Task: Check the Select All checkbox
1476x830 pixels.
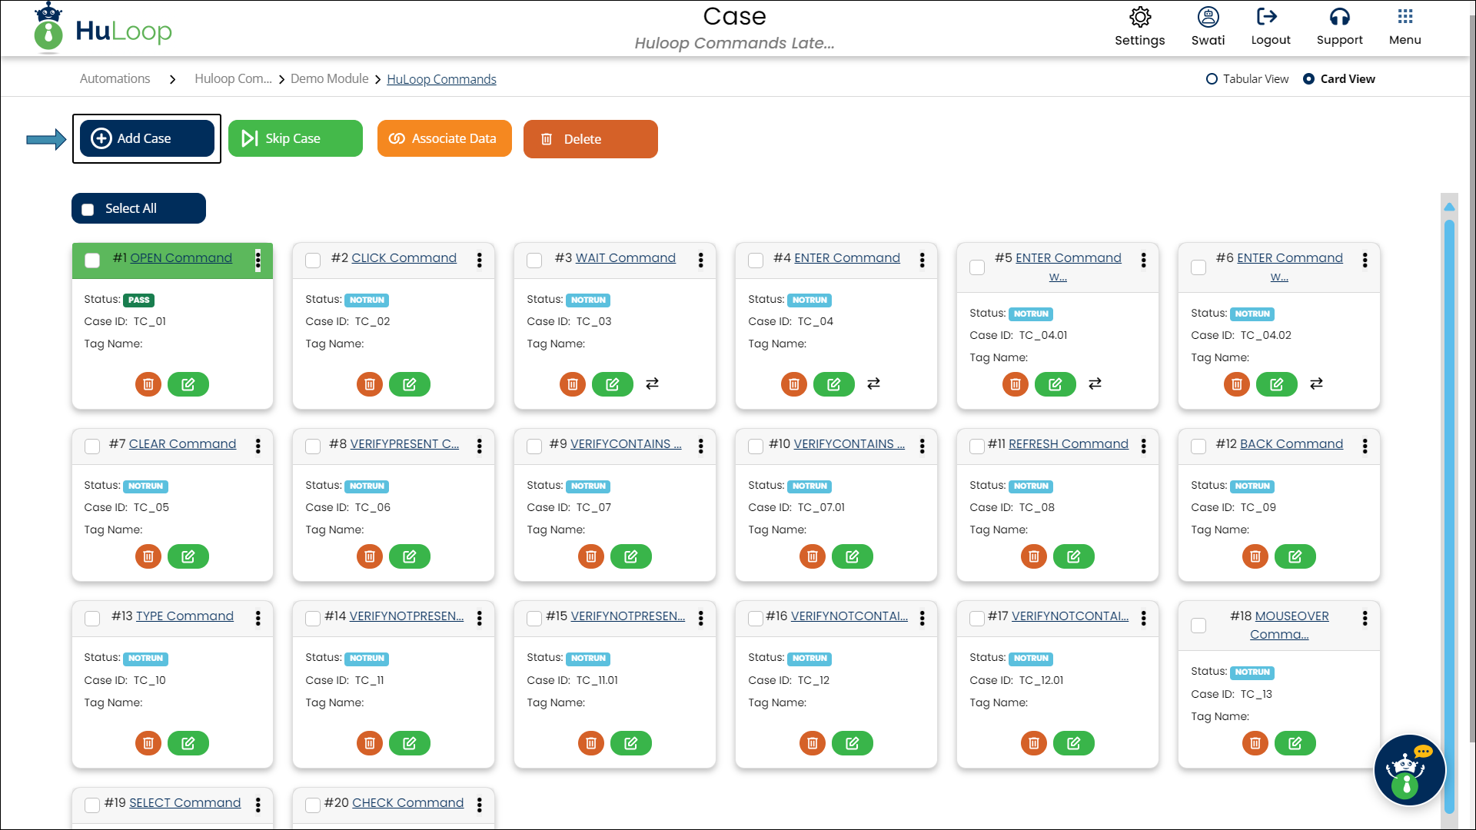Action: point(88,209)
